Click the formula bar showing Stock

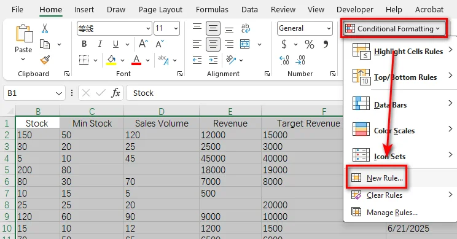click(234, 93)
